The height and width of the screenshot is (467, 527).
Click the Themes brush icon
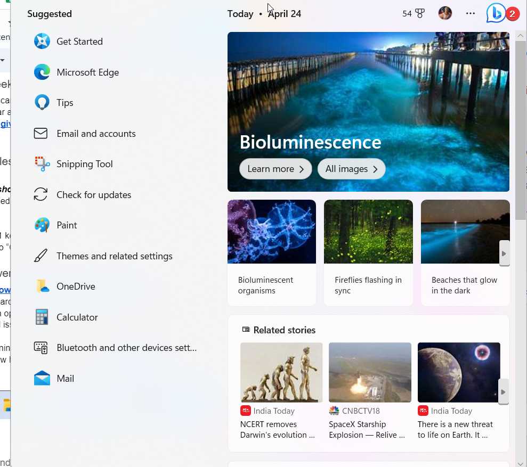coord(40,256)
